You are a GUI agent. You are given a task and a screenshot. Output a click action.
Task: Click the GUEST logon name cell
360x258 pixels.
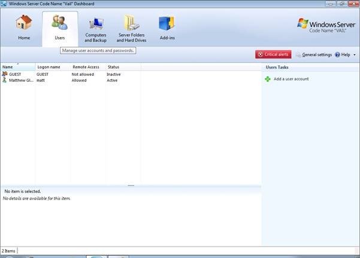(43, 75)
